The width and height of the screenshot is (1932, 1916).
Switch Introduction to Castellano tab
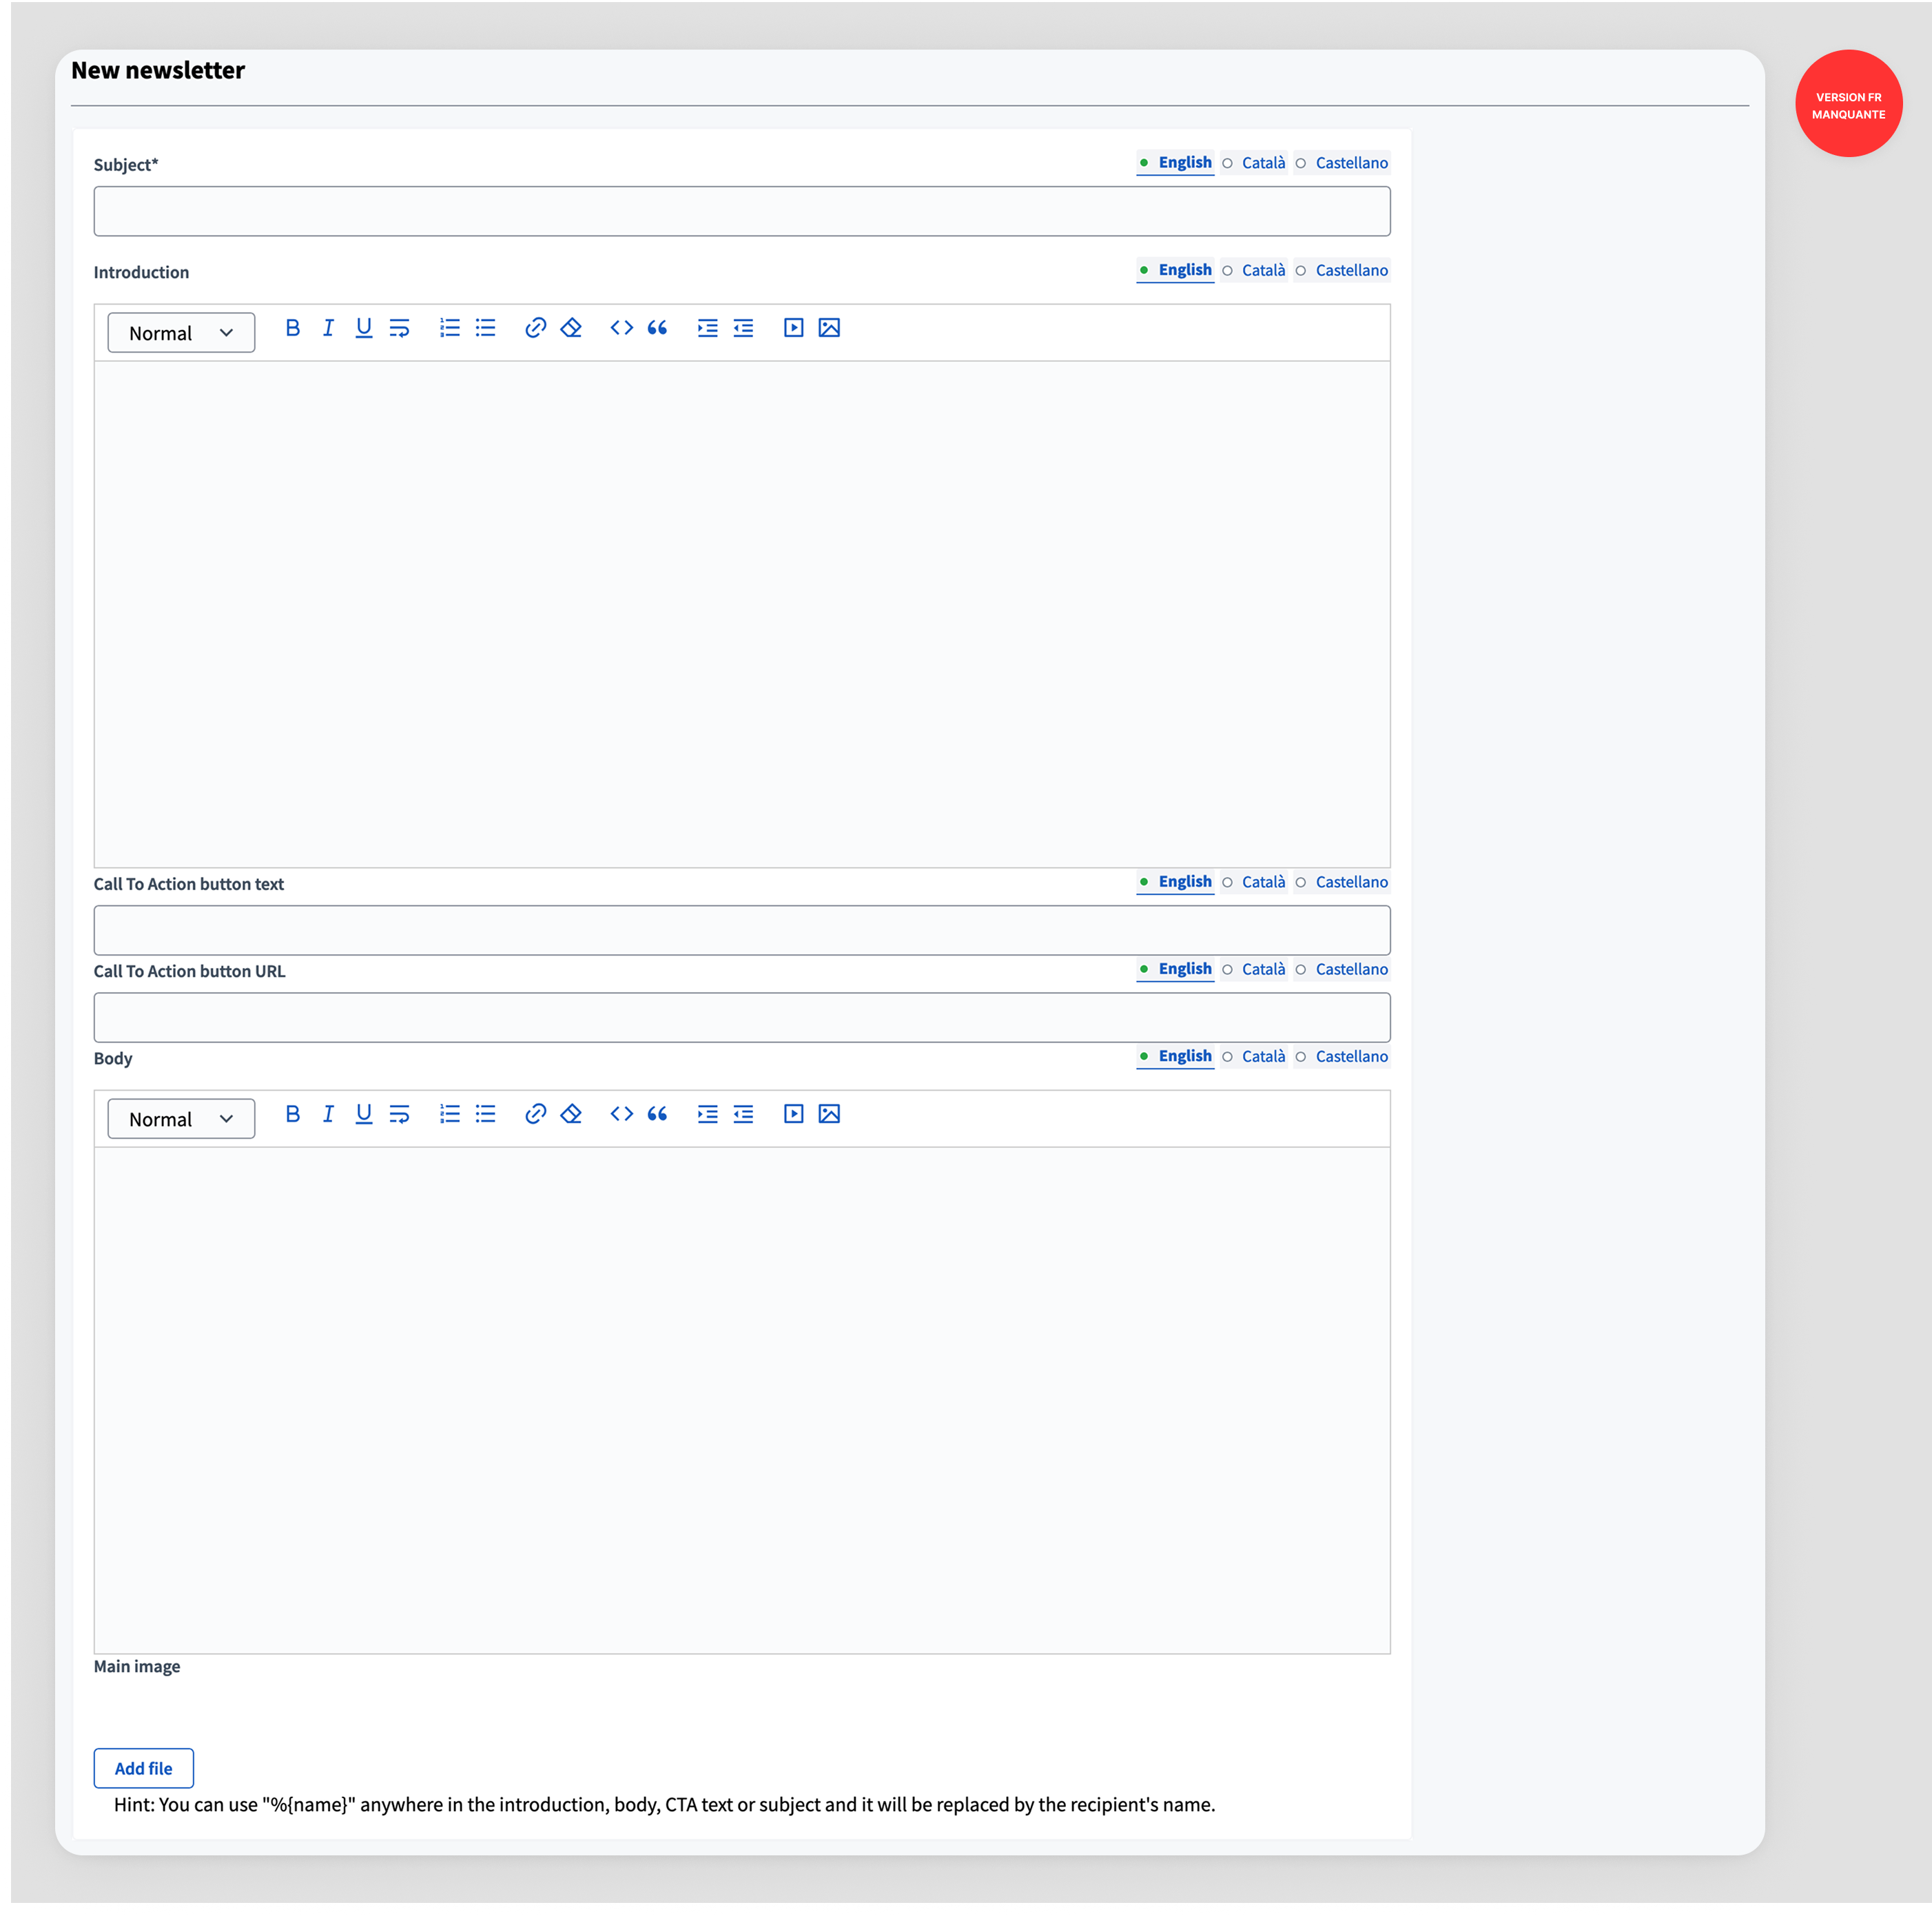(1342, 270)
